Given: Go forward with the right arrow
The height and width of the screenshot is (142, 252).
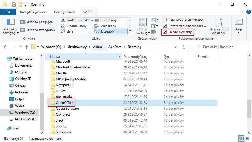Looking at the screenshot, I should click(x=14, y=47).
